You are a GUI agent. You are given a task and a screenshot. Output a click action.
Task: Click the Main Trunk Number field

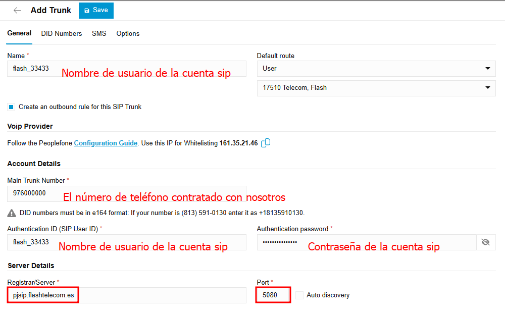126,193
